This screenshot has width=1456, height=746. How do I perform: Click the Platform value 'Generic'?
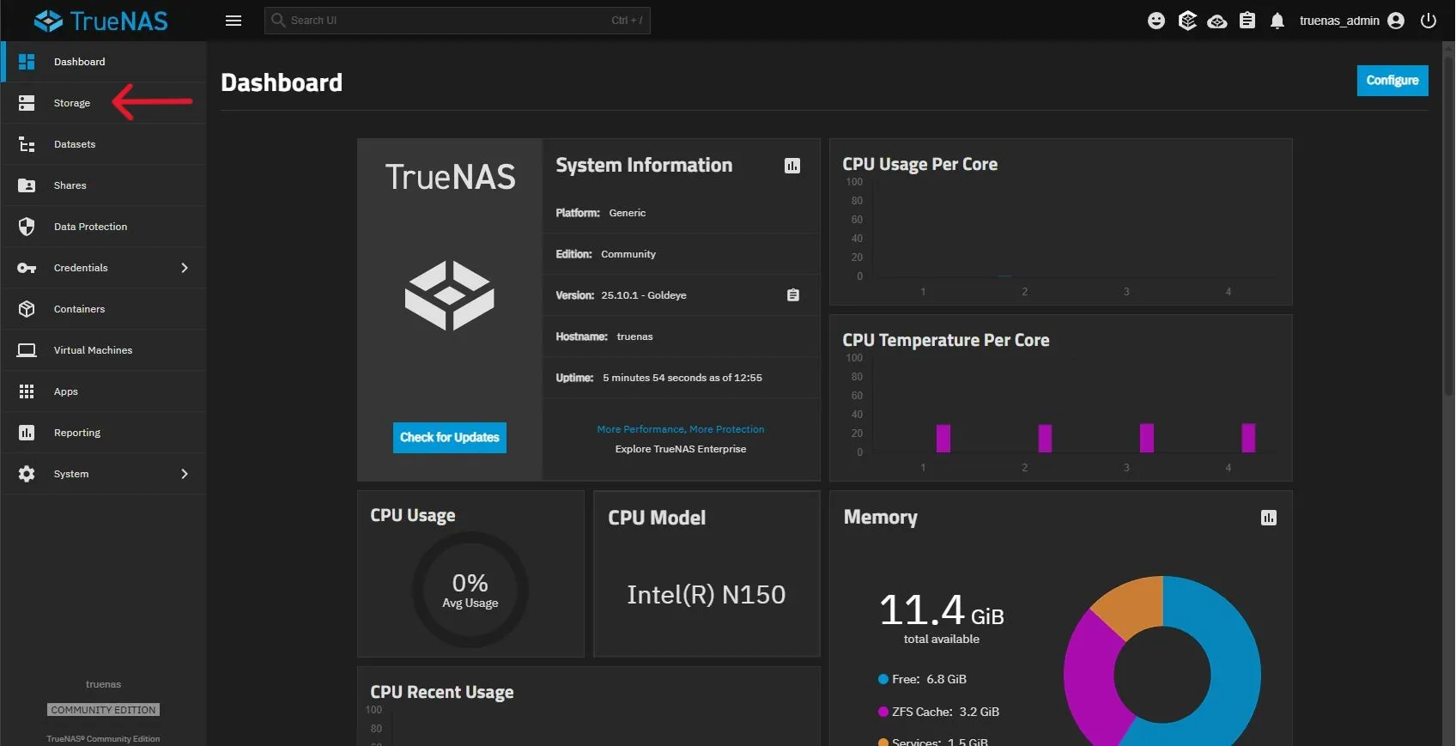tap(628, 213)
